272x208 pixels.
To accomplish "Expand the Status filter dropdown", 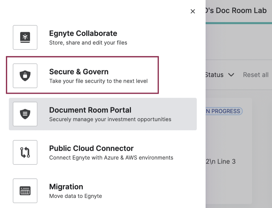I will [220, 75].
